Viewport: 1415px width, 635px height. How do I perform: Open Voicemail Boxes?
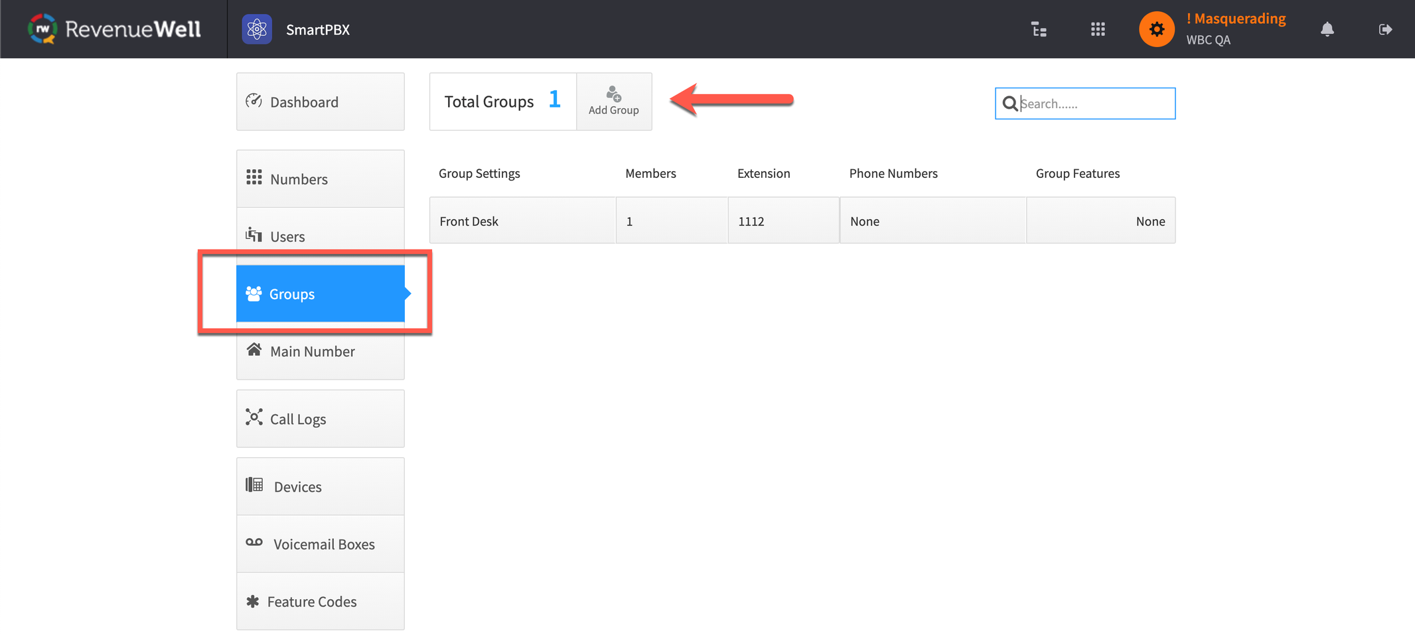tap(320, 544)
